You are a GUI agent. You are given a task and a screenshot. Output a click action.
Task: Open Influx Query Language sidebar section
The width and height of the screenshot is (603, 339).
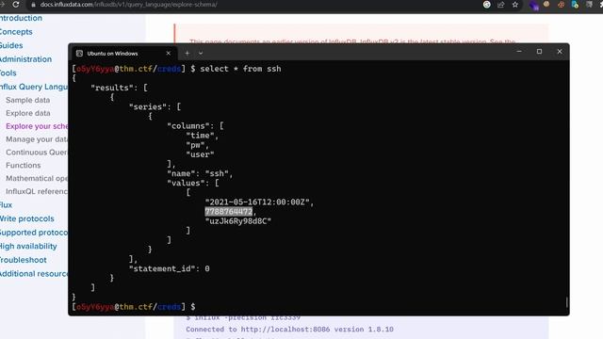[34, 87]
